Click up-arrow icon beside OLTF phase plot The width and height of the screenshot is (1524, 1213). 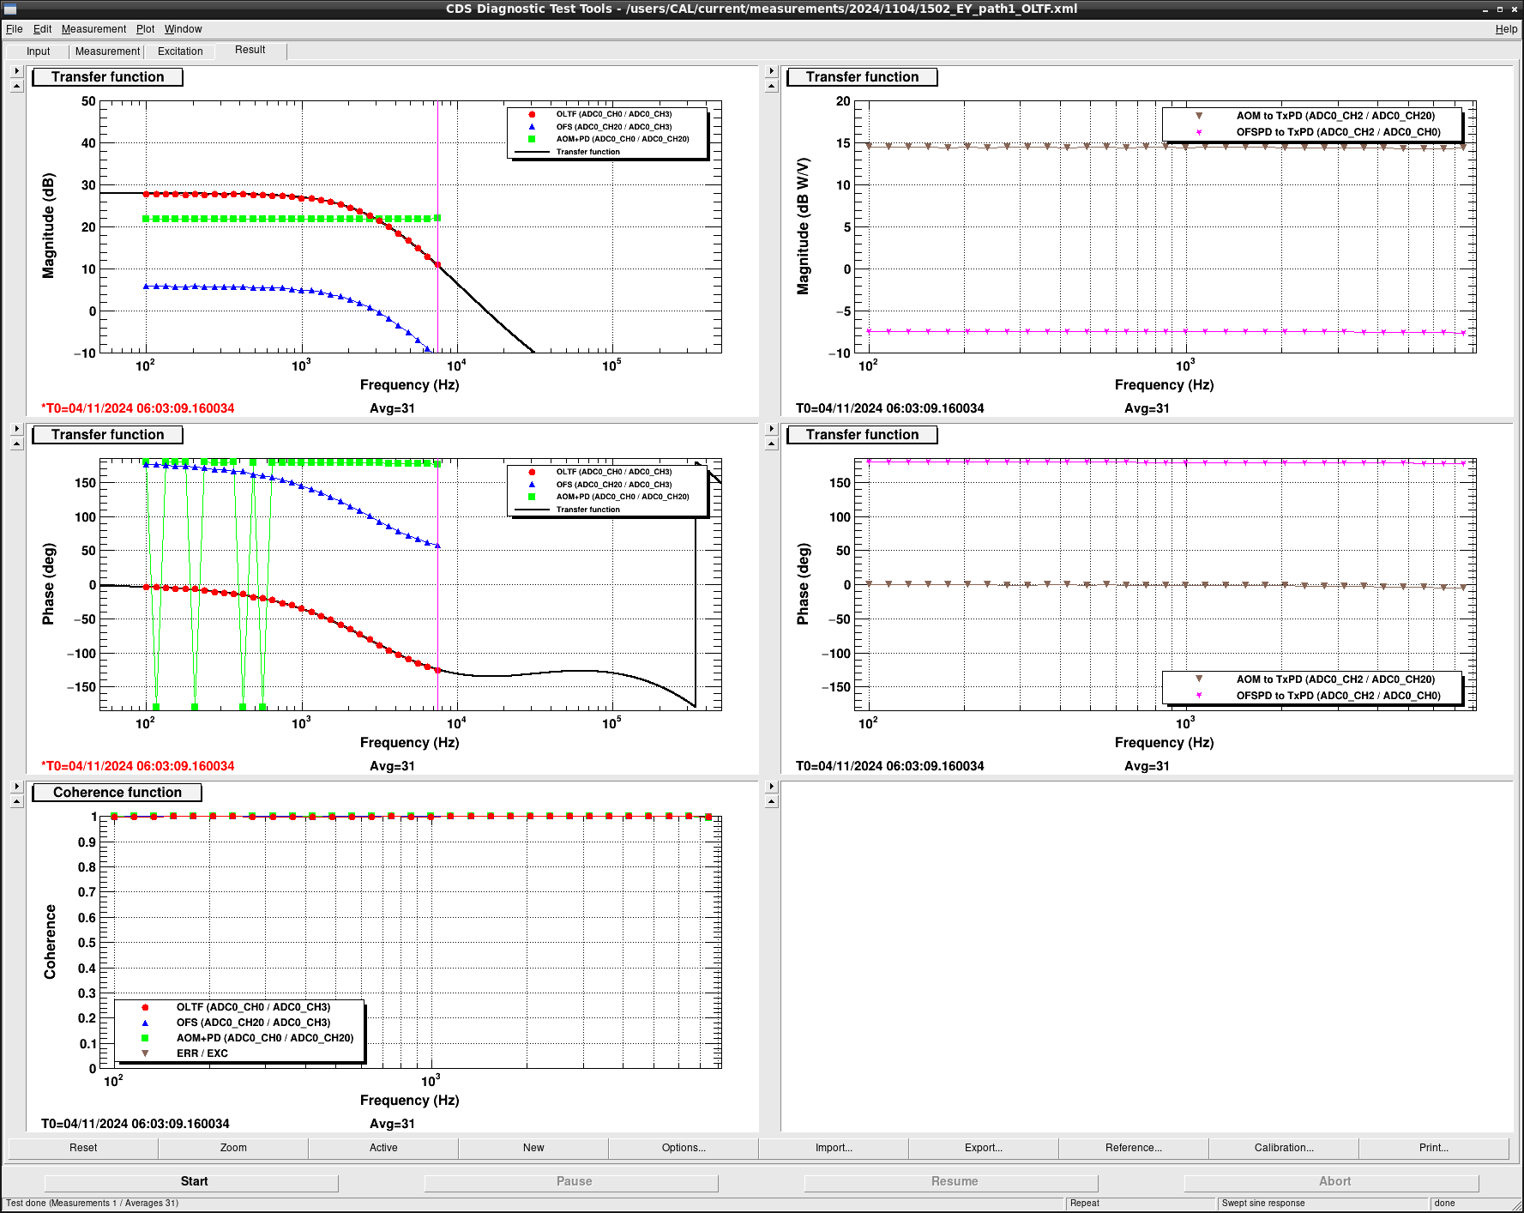pyautogui.click(x=16, y=444)
